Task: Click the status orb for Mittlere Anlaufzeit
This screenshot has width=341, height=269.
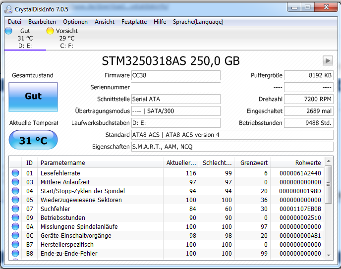Action: tap(15, 182)
